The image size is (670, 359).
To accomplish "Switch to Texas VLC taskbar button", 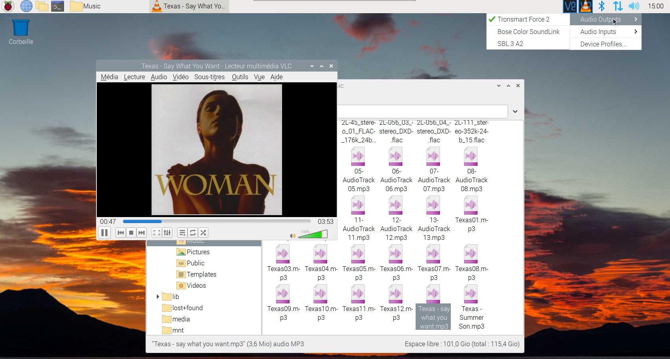I will coord(189,6).
